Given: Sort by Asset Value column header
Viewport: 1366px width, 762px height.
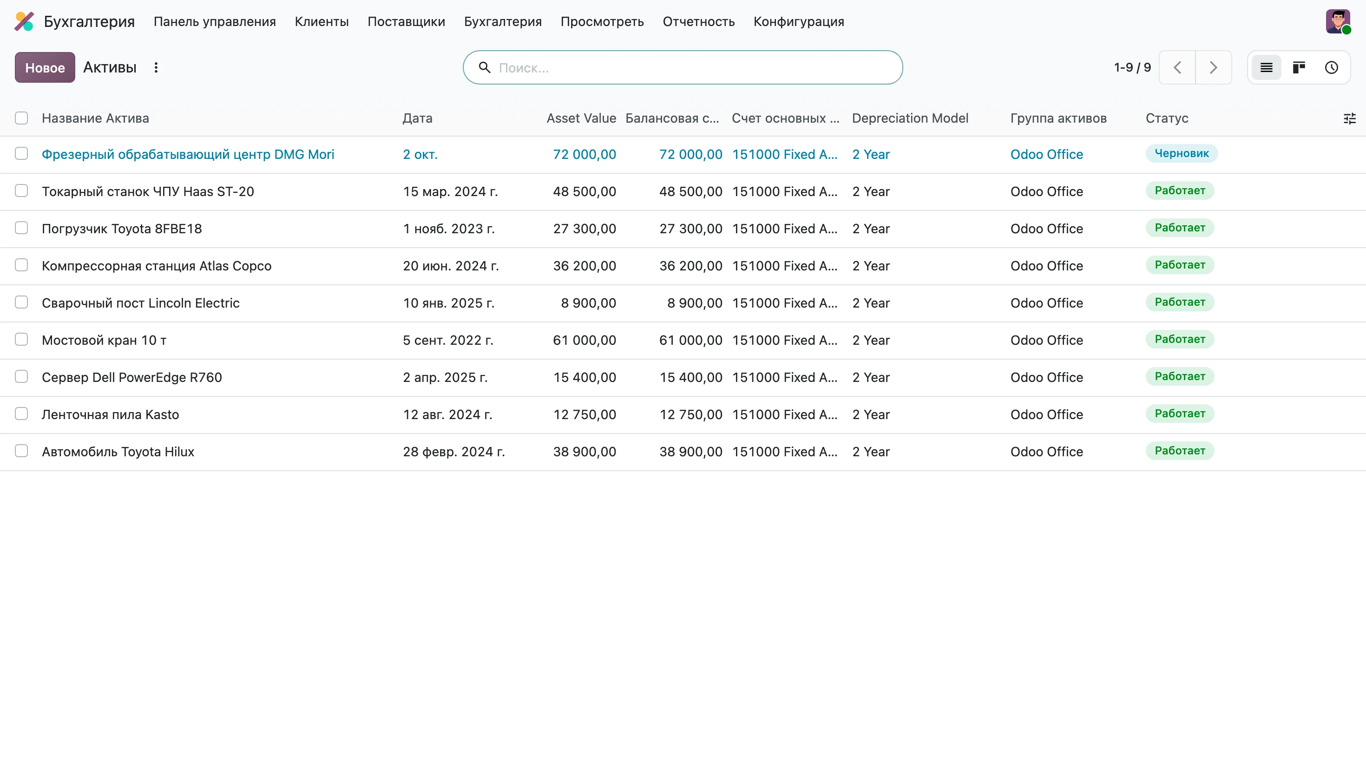Looking at the screenshot, I should pyautogui.click(x=581, y=118).
